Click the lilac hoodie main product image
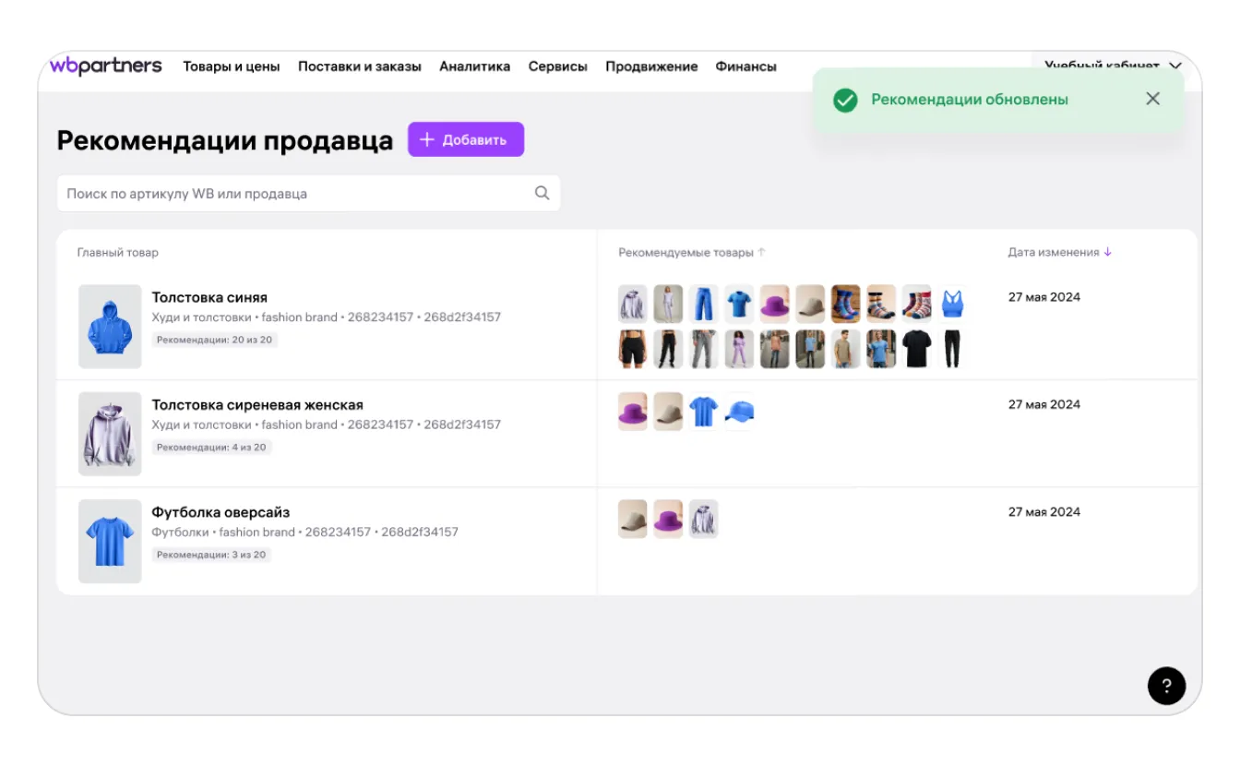Viewport: 1240px width, 766px height. click(110, 434)
